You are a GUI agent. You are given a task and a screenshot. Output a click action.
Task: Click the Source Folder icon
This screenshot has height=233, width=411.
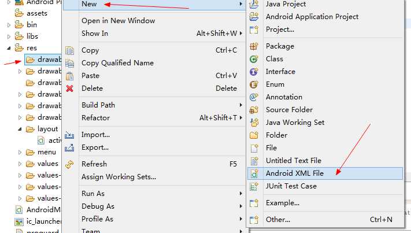point(254,110)
